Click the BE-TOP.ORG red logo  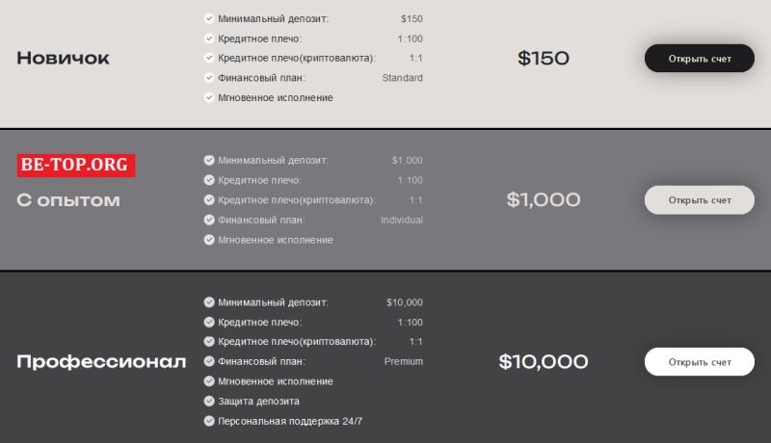(x=76, y=165)
